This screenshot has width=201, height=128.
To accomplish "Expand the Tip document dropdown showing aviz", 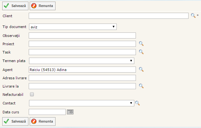I will 73,27.
